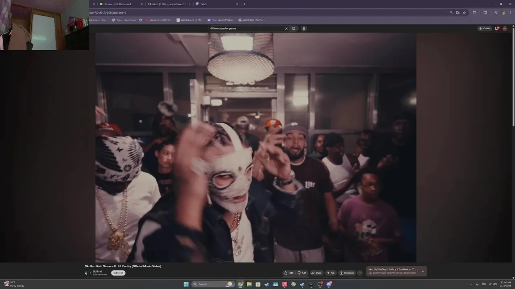Click the video title Skrilla - Rich Sinners
This screenshot has height=289, width=515.
coord(123,266)
